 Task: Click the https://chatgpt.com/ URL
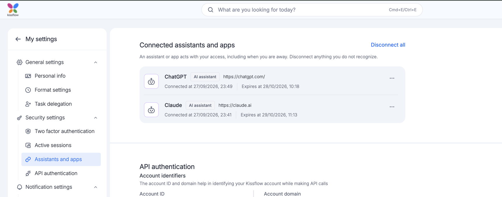tap(244, 77)
